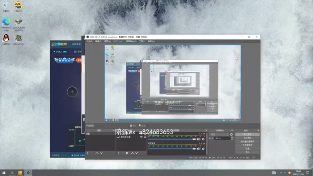313x176 pixels.
Task: Click 启动虚拟摄像机 virtual camera button
Action: coord(247,142)
